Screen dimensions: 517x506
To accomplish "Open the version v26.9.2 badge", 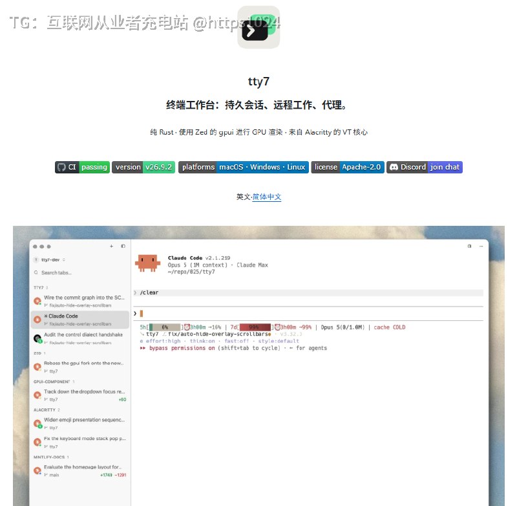I will [x=143, y=167].
